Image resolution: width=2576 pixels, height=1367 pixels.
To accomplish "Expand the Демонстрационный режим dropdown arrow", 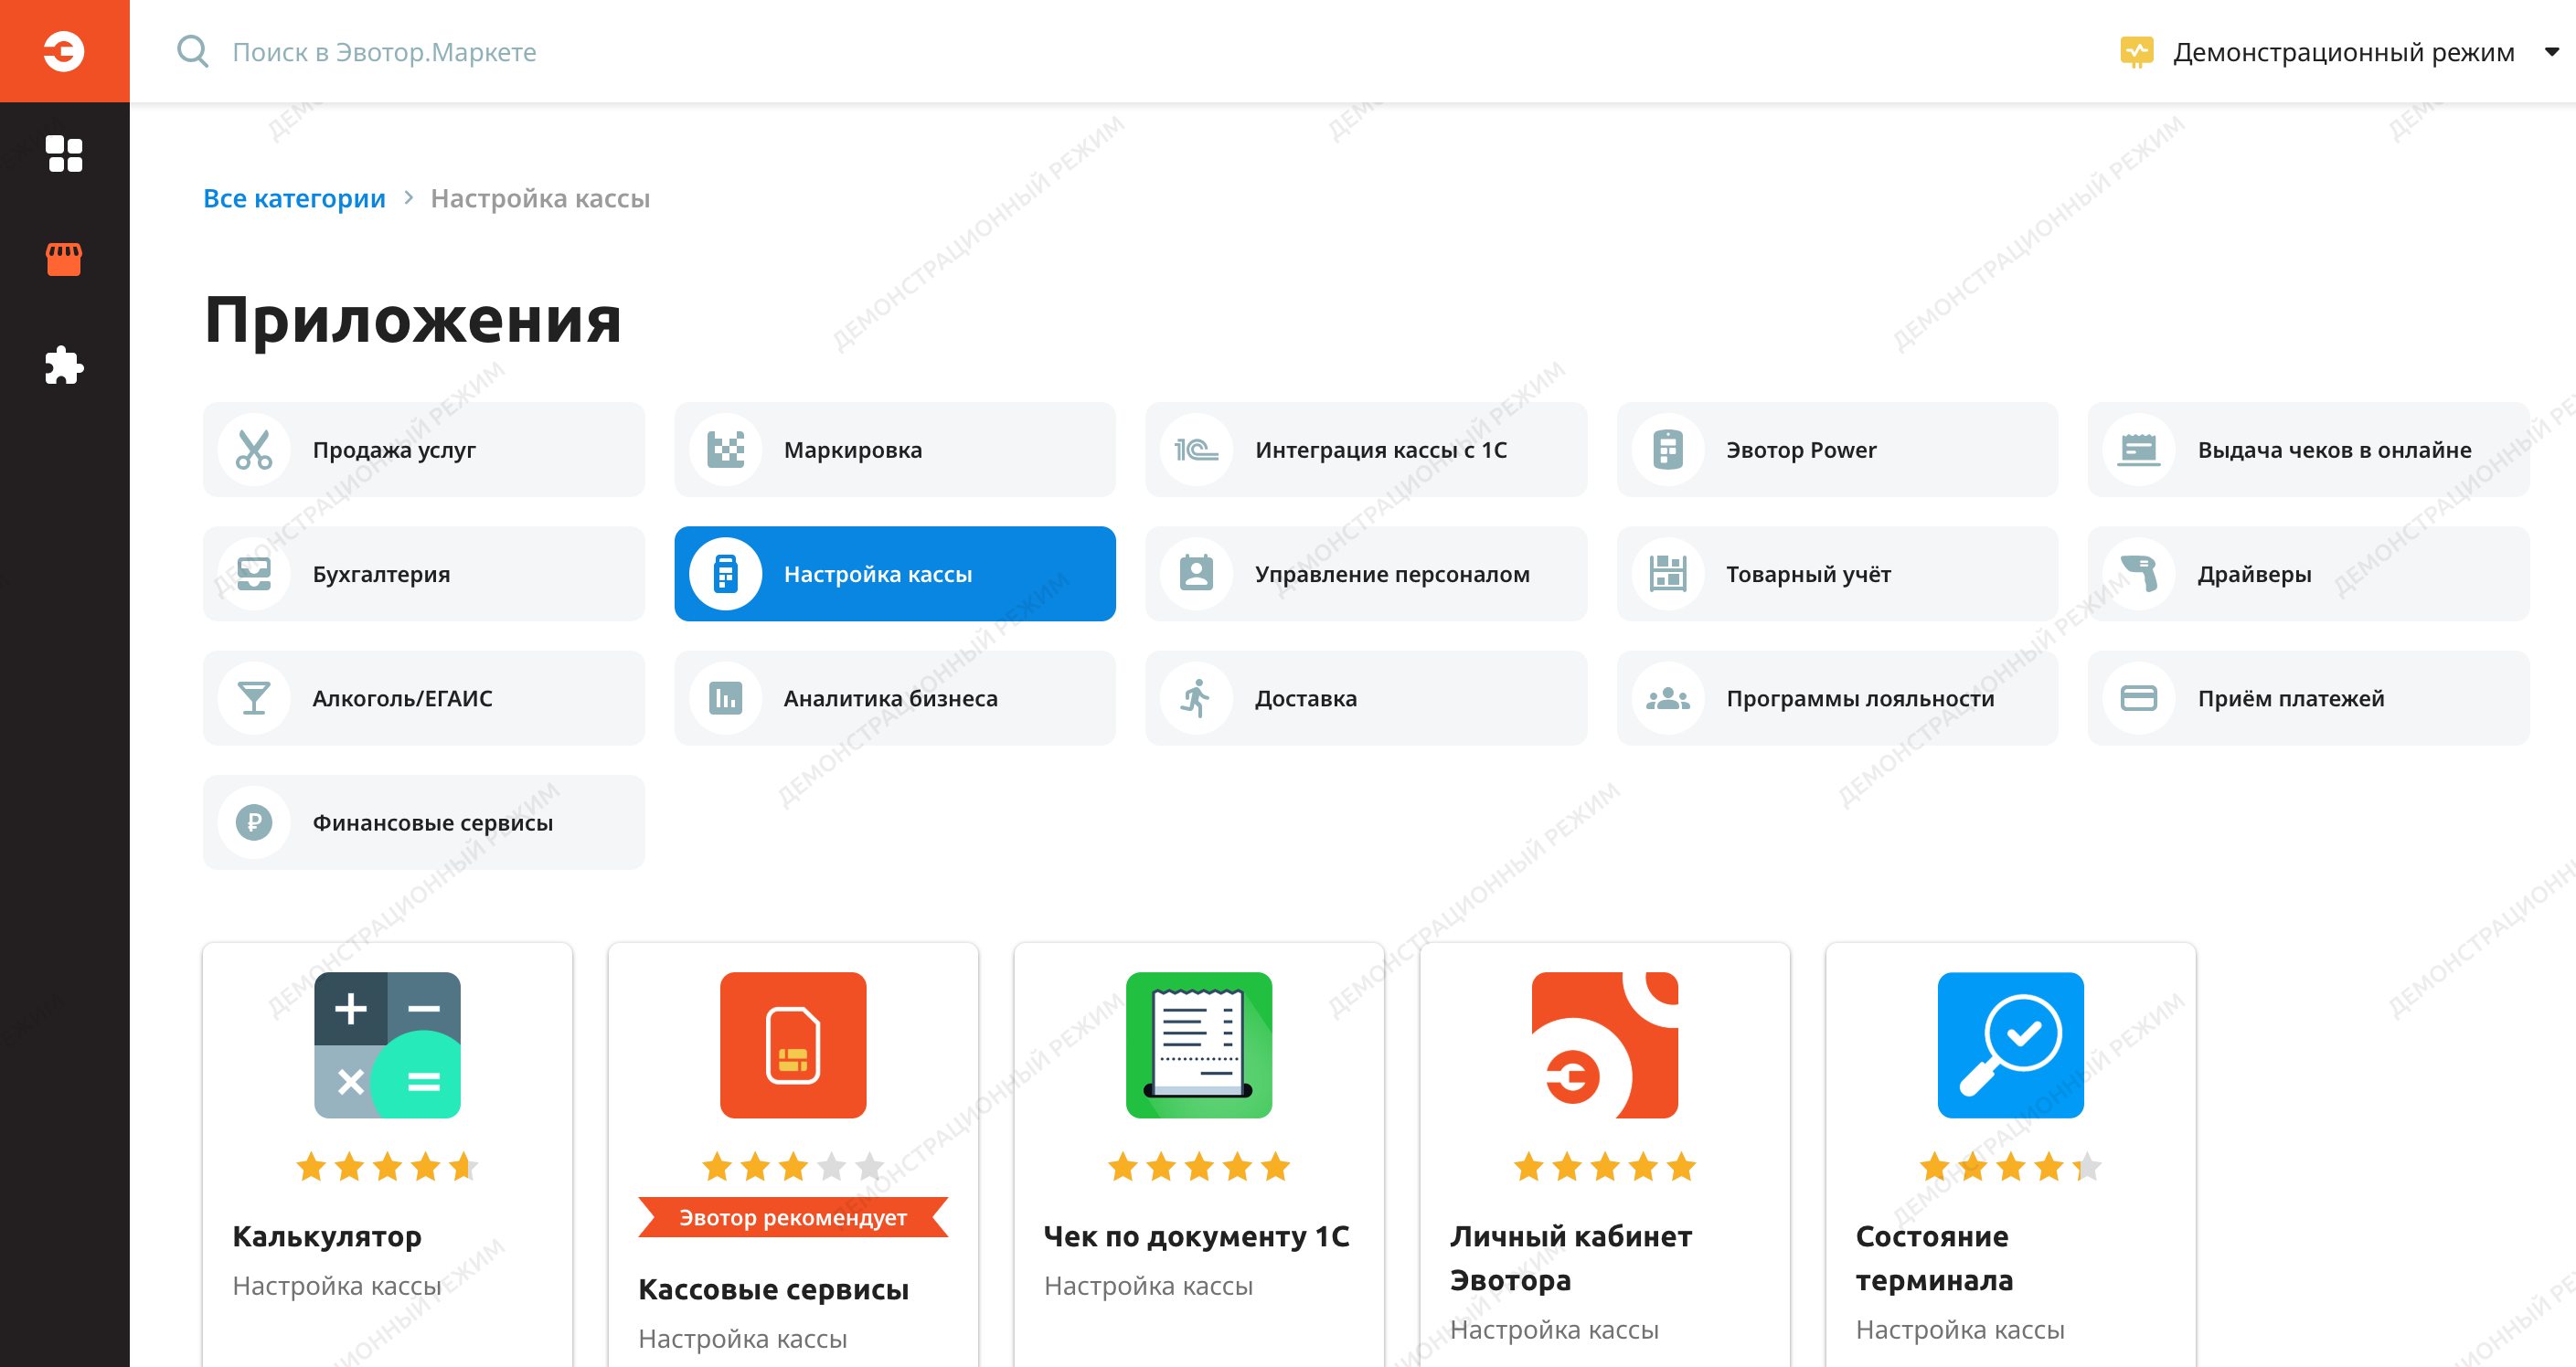I will (2551, 52).
